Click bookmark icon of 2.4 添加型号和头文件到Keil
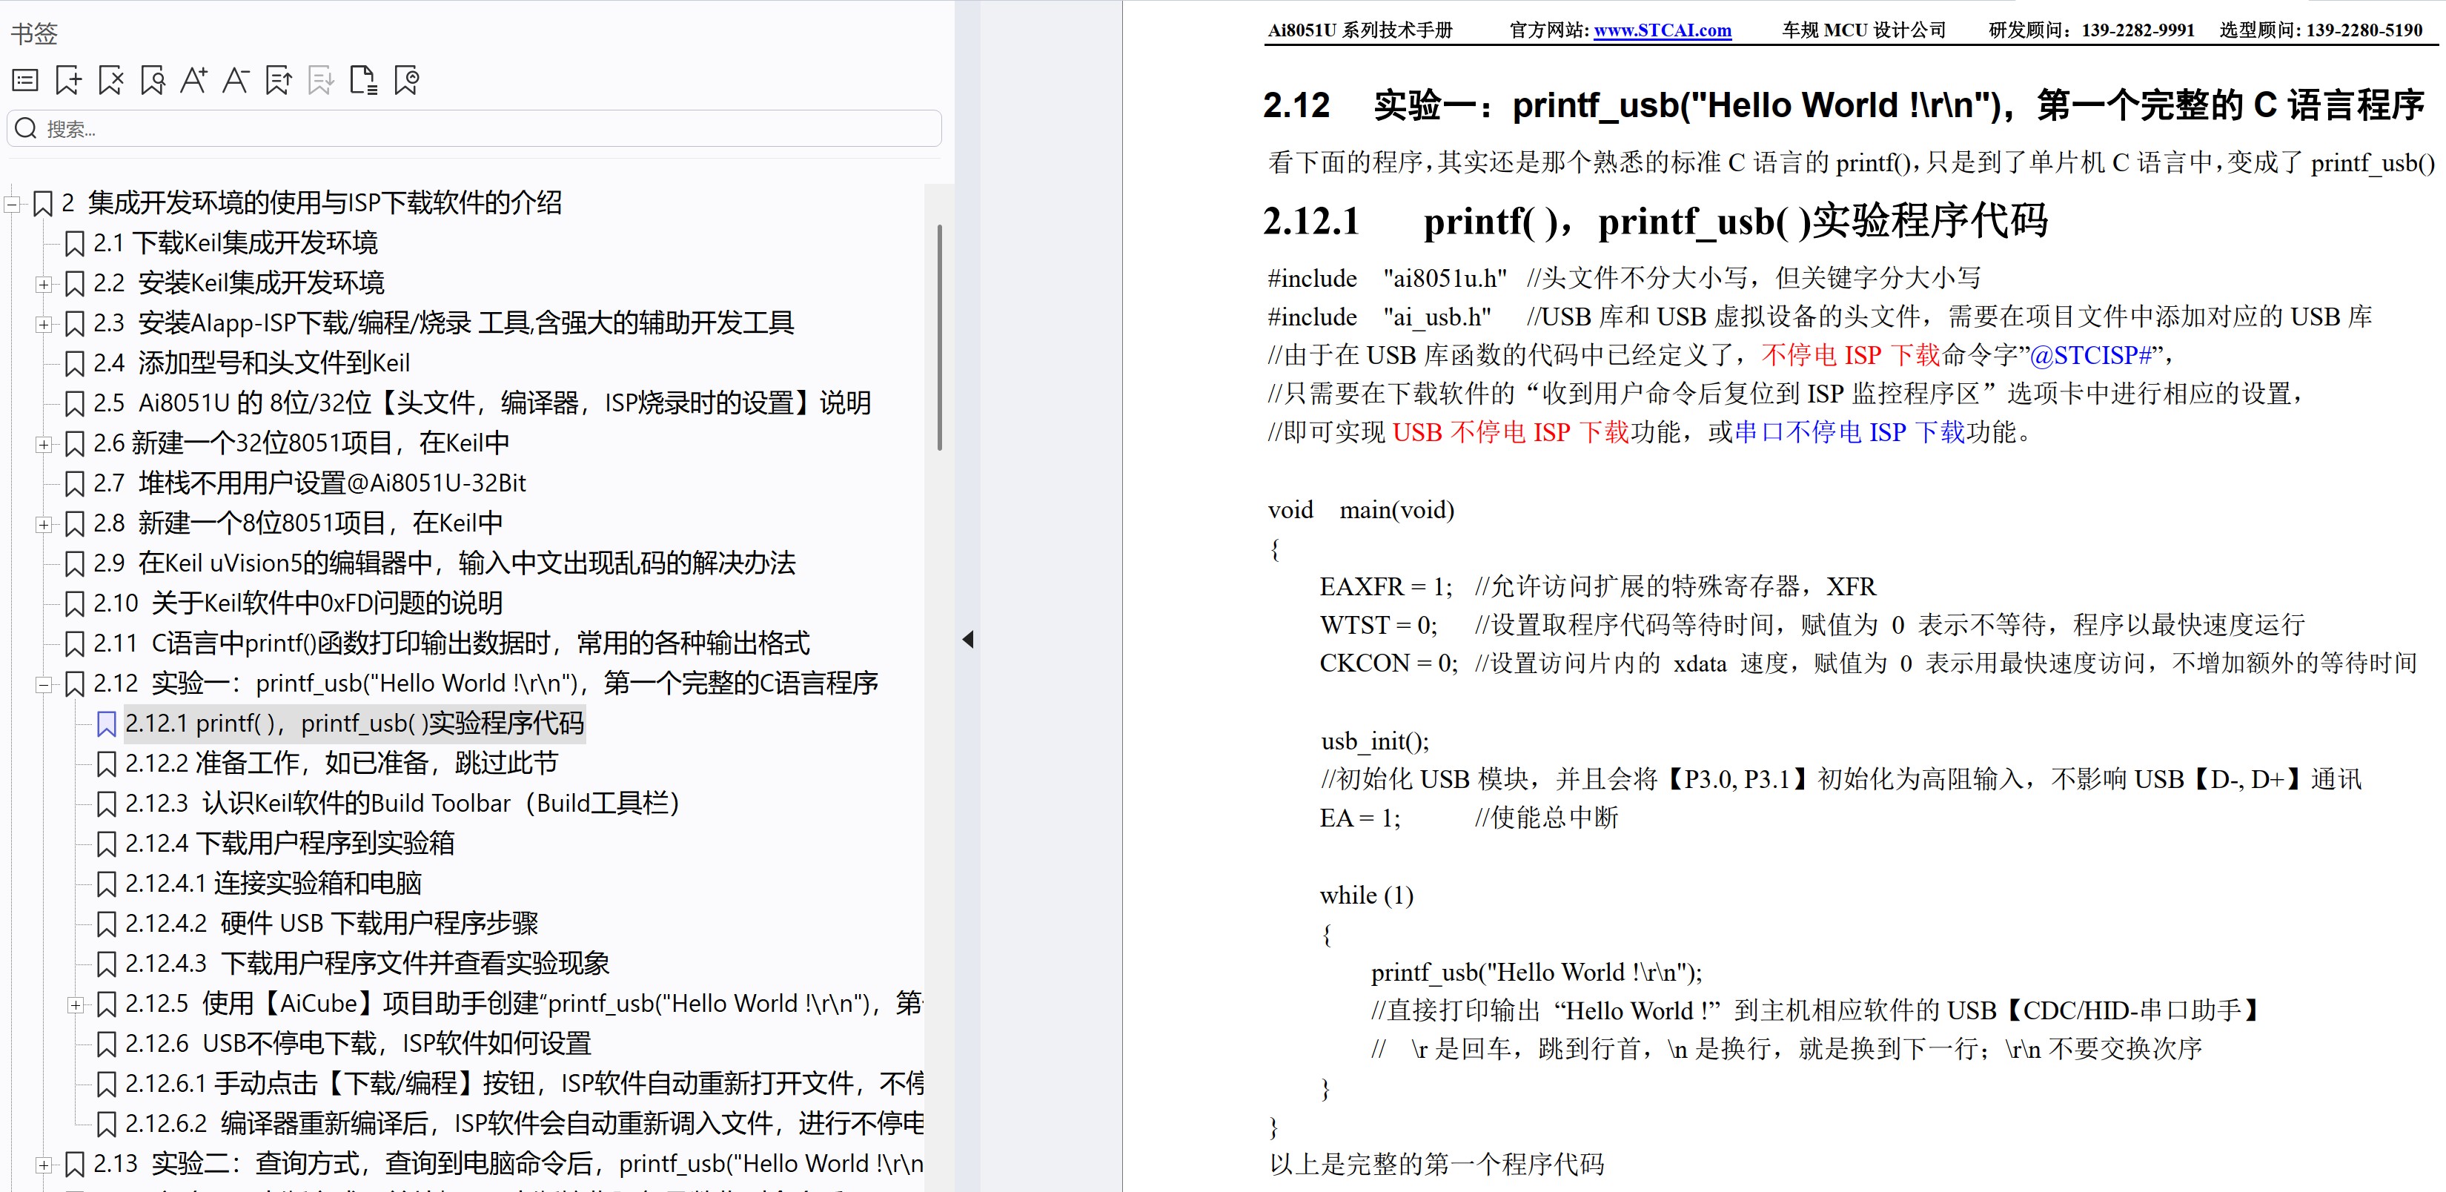2446x1192 pixels. point(74,364)
